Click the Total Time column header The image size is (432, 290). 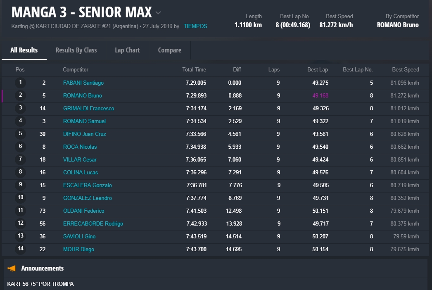click(x=194, y=69)
